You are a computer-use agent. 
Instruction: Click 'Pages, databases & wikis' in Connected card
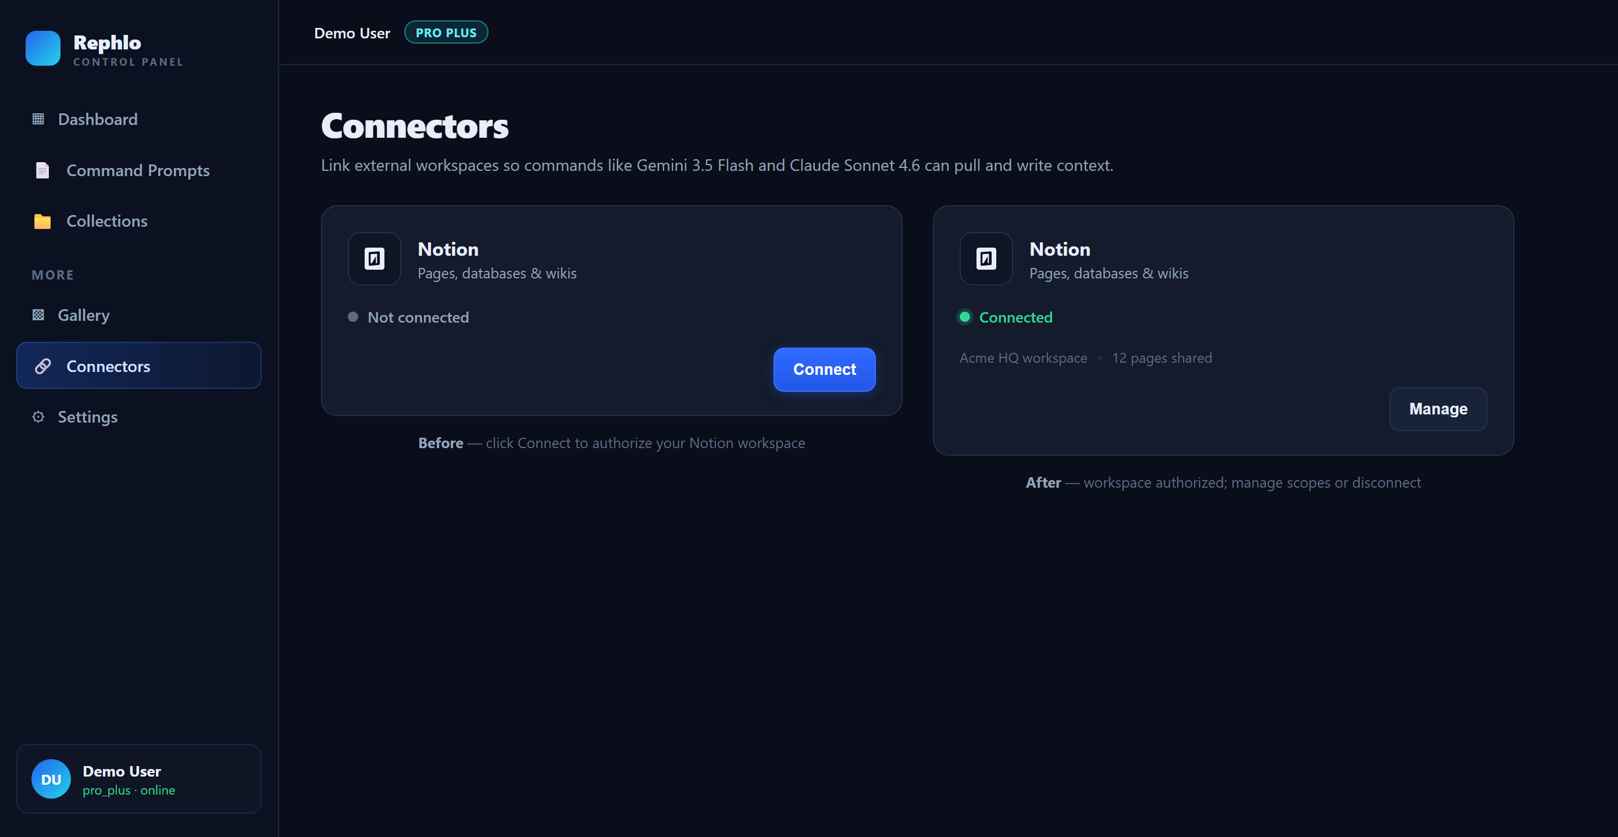click(x=1109, y=273)
